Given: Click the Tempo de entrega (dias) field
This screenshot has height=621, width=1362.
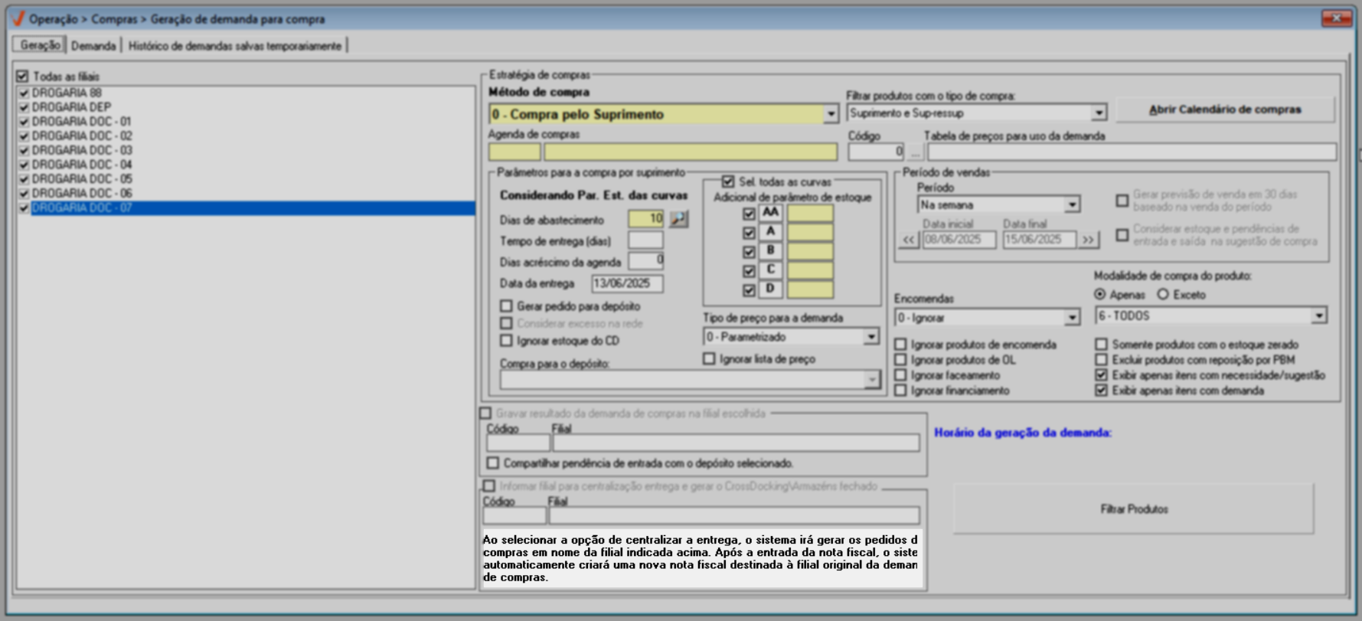Looking at the screenshot, I should point(645,240).
